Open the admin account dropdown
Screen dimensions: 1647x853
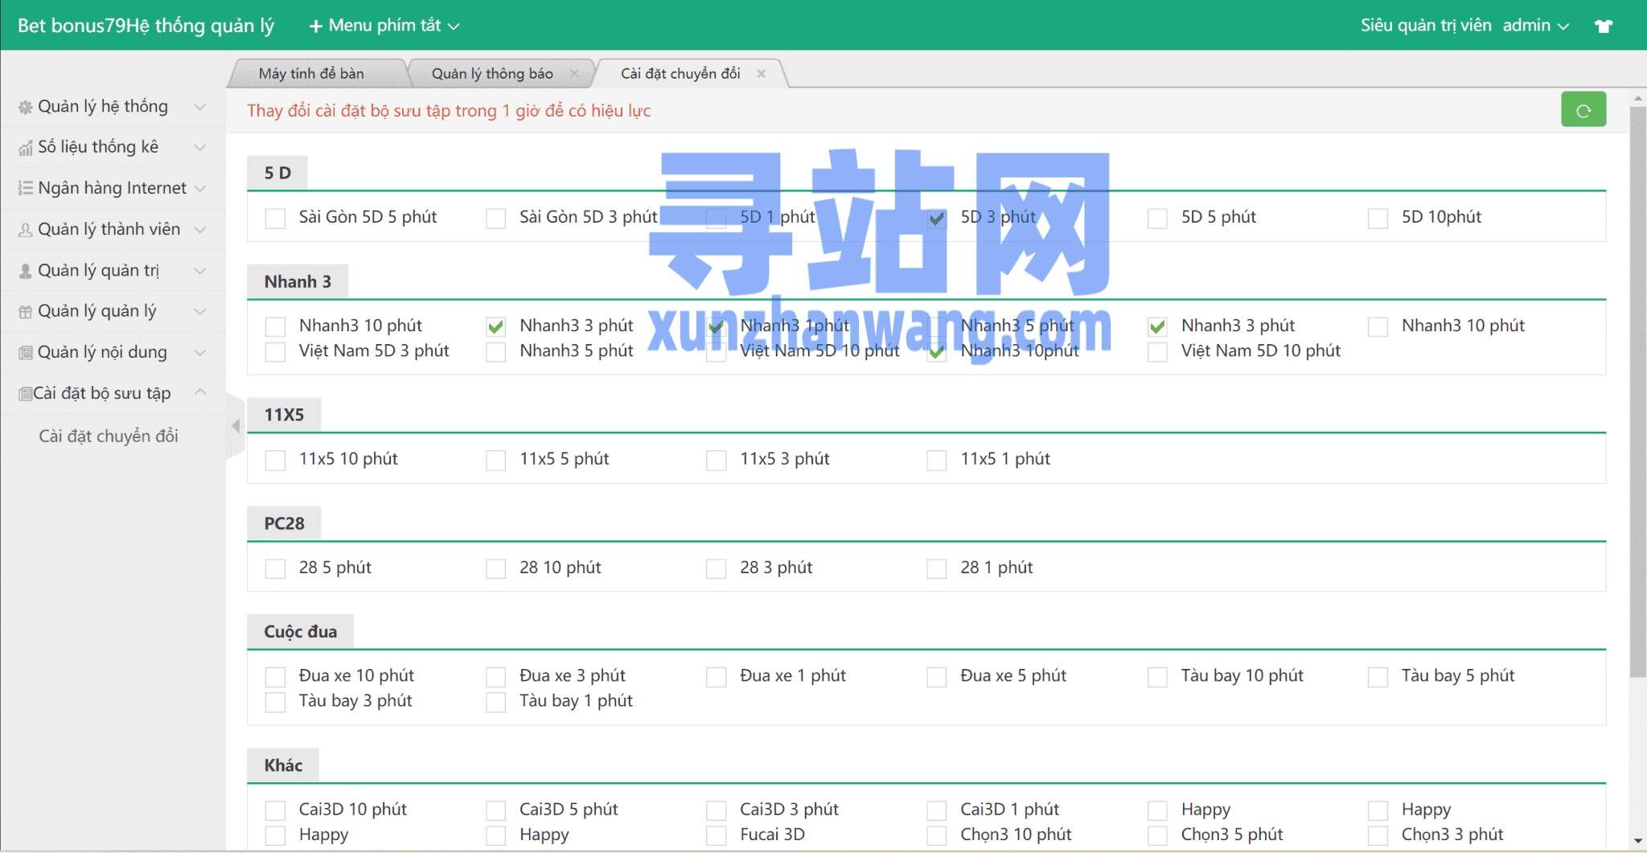click(1535, 26)
